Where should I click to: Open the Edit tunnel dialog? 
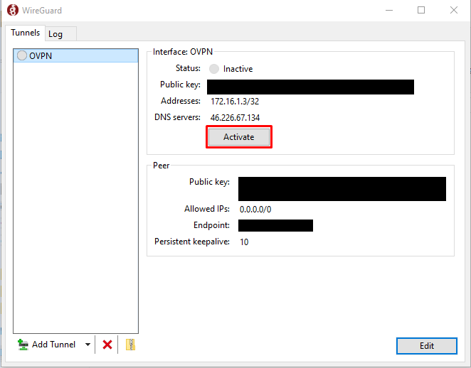point(427,346)
